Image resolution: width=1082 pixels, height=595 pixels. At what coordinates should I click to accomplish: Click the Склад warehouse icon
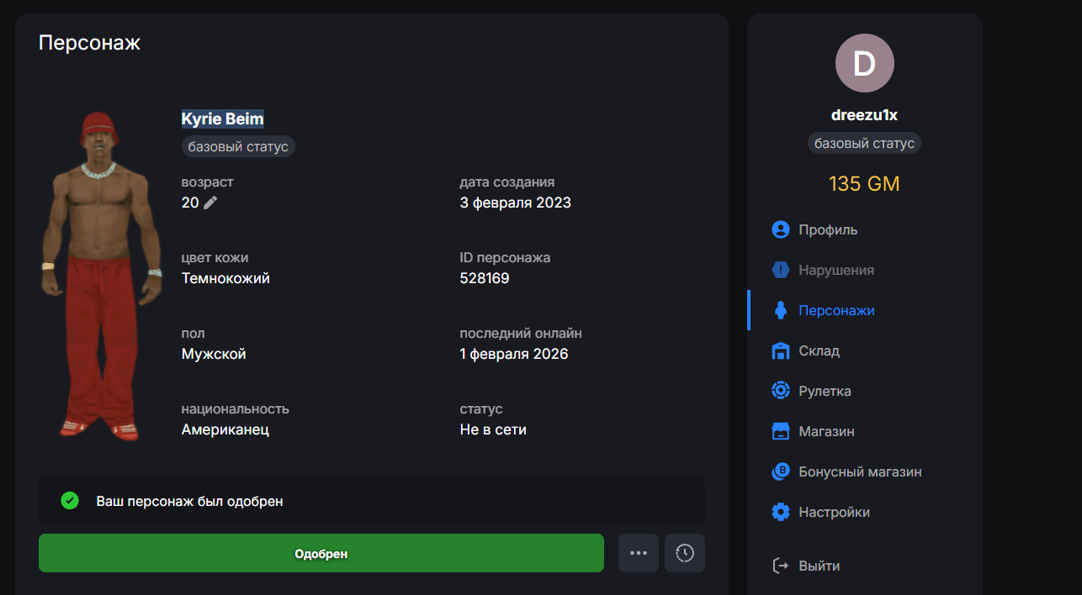[x=781, y=350]
